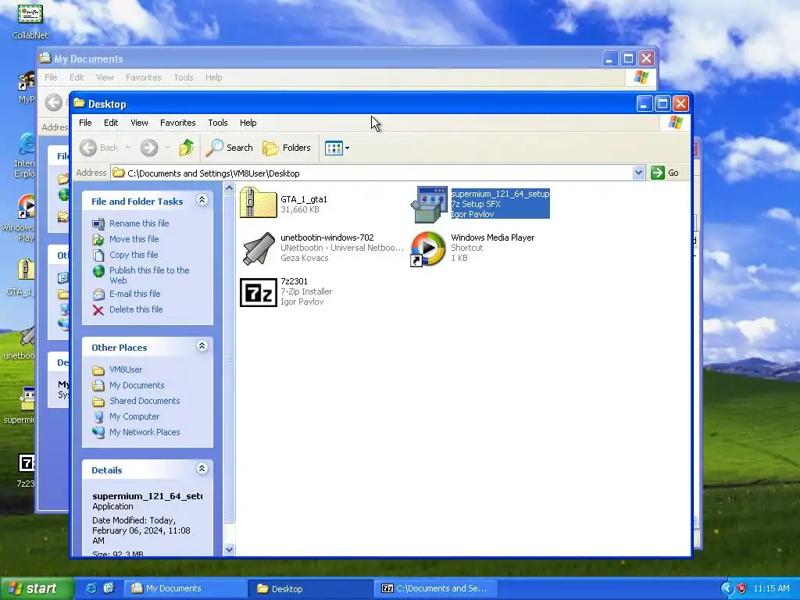
Task: Click the Windows flag logo in Desktop window
Action: point(675,123)
